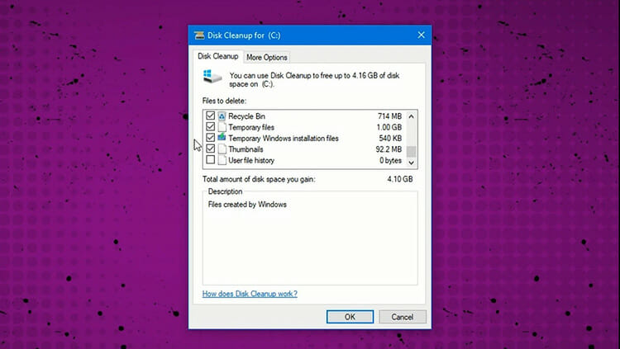This screenshot has height=349, width=620.
Task: Confirm cleanup with the OK button
Action: coord(350,317)
